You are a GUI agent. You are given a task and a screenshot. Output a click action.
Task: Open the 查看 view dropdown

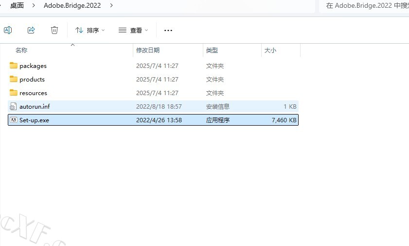[133, 31]
